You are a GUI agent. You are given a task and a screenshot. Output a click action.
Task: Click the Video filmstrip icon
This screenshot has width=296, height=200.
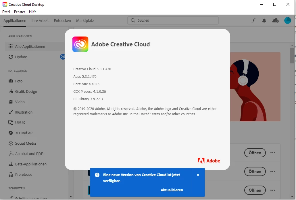pyautogui.click(x=11, y=102)
